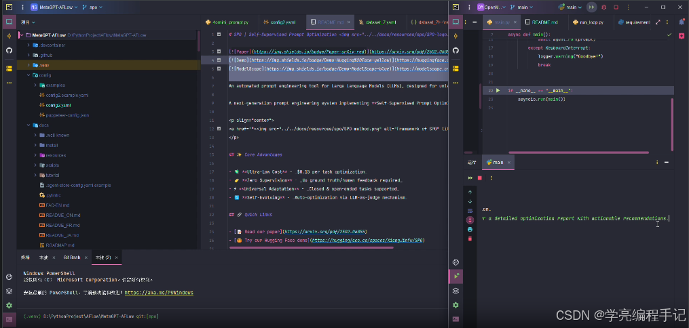Open README_CN.md in the project tree
The width and height of the screenshot is (689, 328).
click(63, 216)
